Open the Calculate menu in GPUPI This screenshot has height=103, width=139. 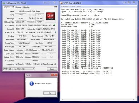(x=65, y=7)
